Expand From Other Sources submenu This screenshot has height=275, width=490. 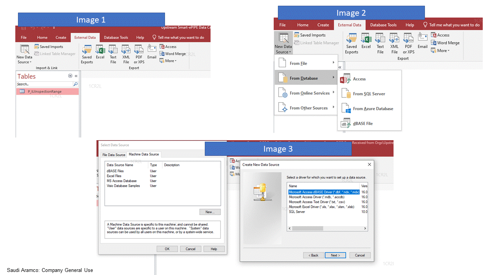tap(306, 108)
